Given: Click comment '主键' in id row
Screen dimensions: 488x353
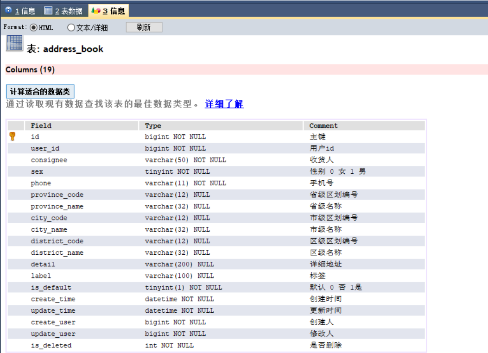Looking at the screenshot, I should pyautogui.click(x=318, y=137).
